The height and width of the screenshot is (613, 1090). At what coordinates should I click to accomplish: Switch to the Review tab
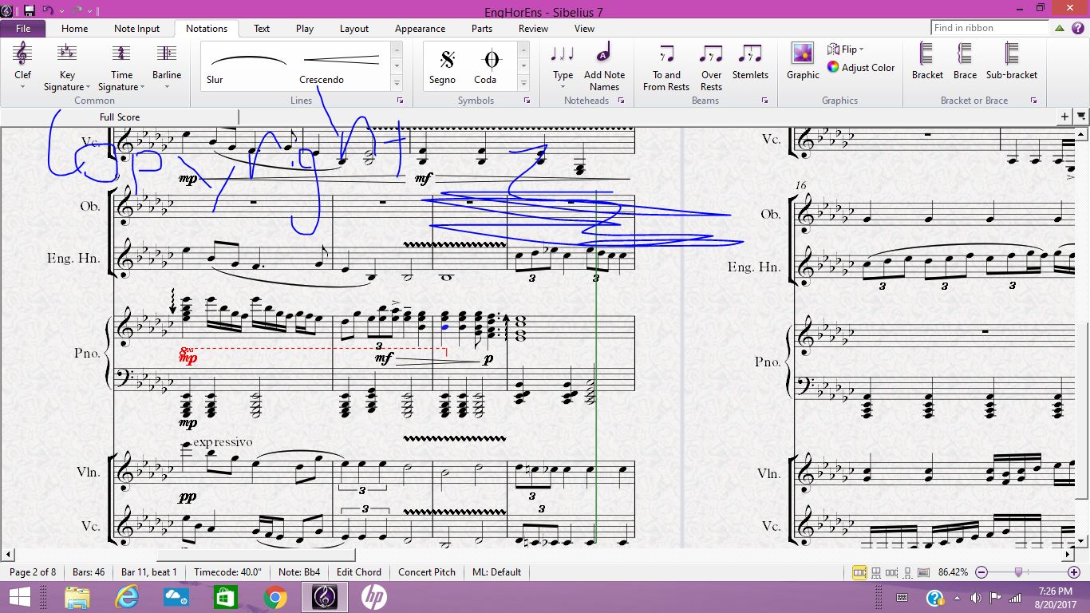533,28
